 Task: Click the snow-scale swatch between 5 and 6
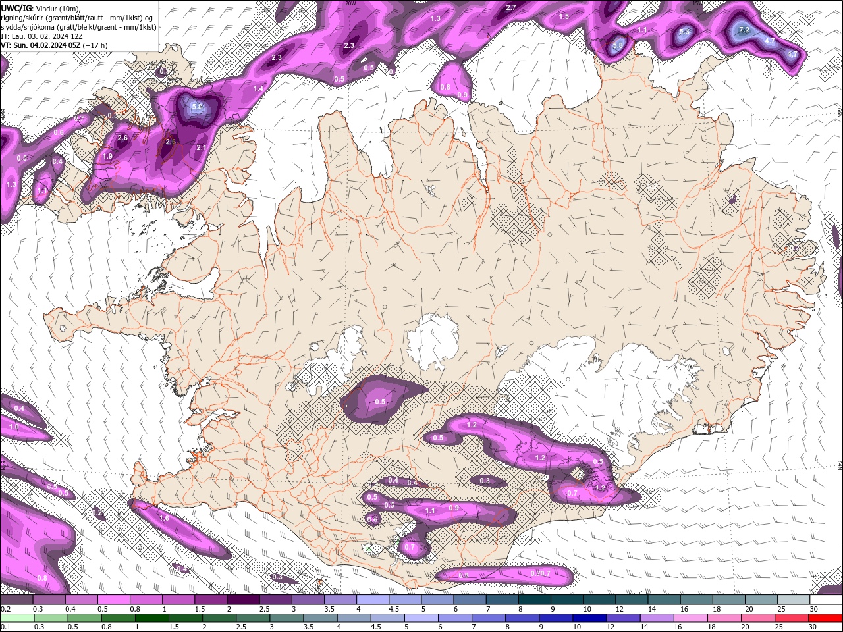coord(437,600)
